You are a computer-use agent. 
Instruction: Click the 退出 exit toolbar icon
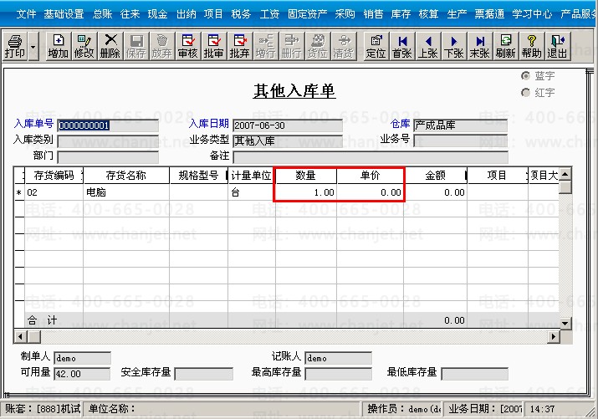pos(558,47)
